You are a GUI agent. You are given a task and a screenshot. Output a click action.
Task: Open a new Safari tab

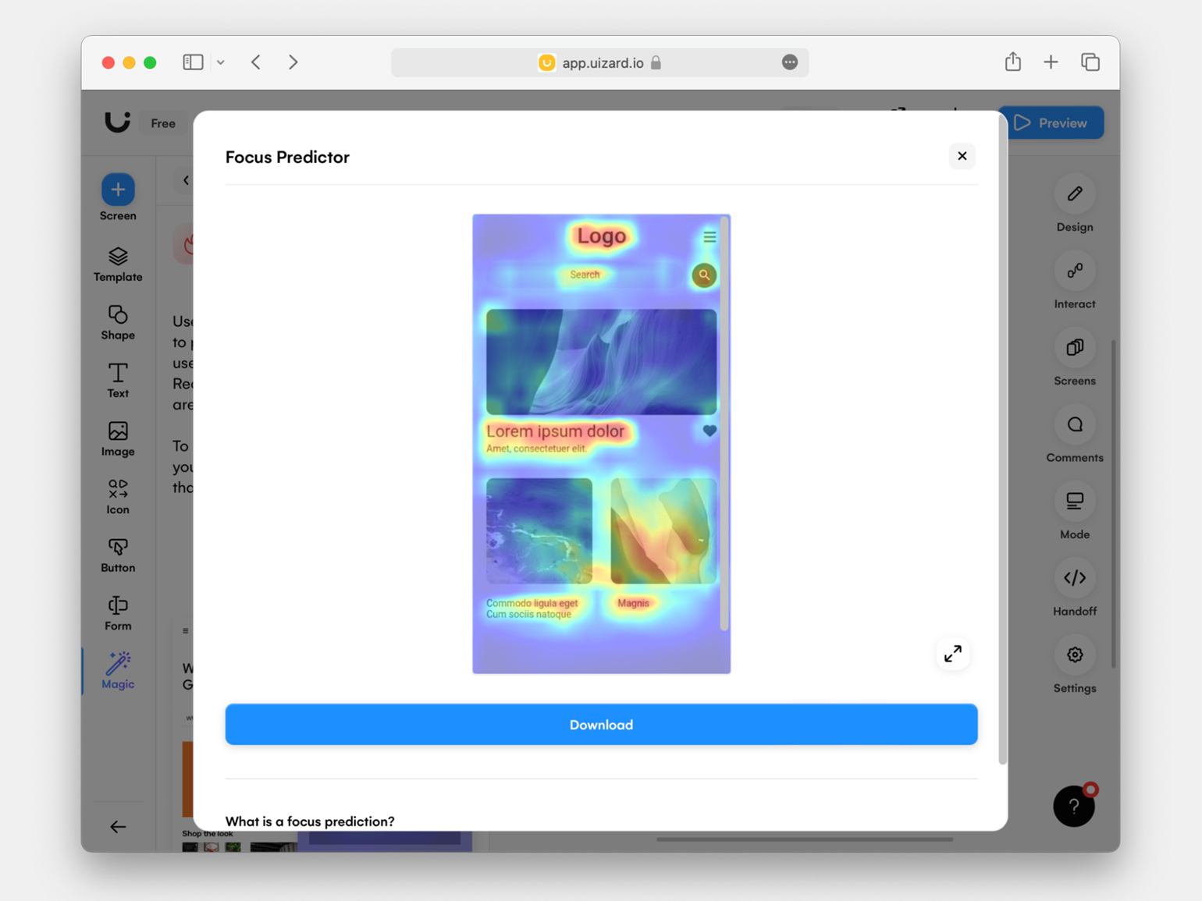1051,62
